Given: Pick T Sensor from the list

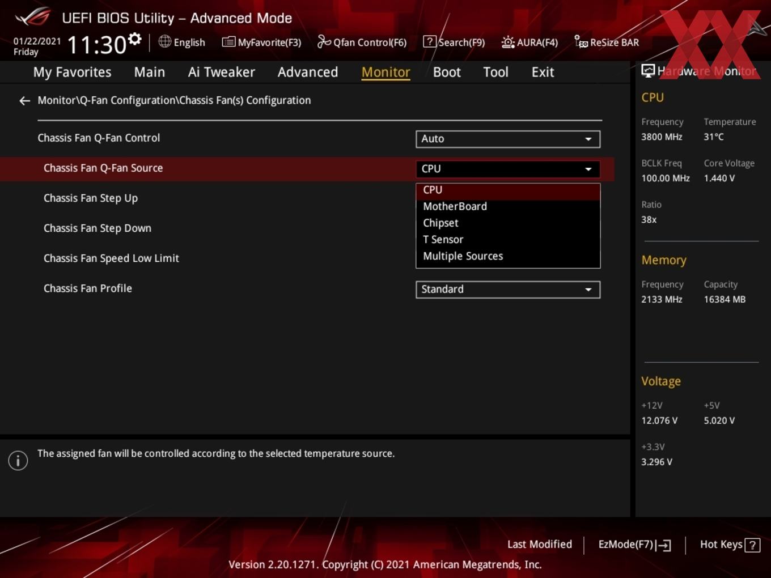Looking at the screenshot, I should (x=508, y=240).
